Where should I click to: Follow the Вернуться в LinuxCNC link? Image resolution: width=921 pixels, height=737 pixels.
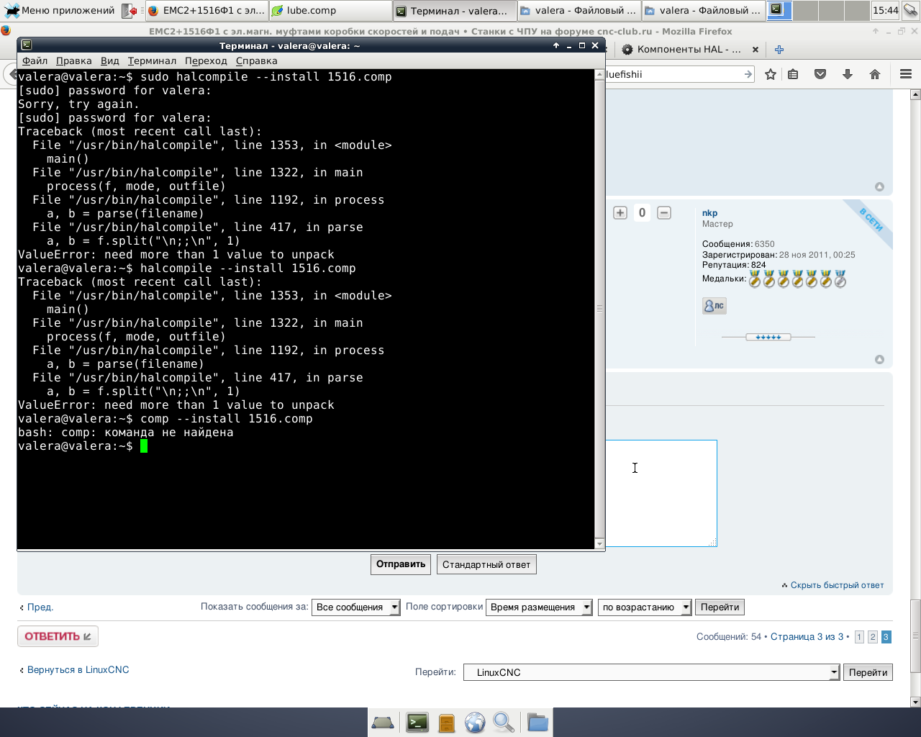coord(78,670)
